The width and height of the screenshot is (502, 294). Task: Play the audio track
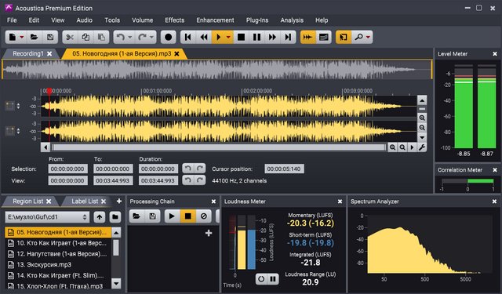(x=219, y=37)
